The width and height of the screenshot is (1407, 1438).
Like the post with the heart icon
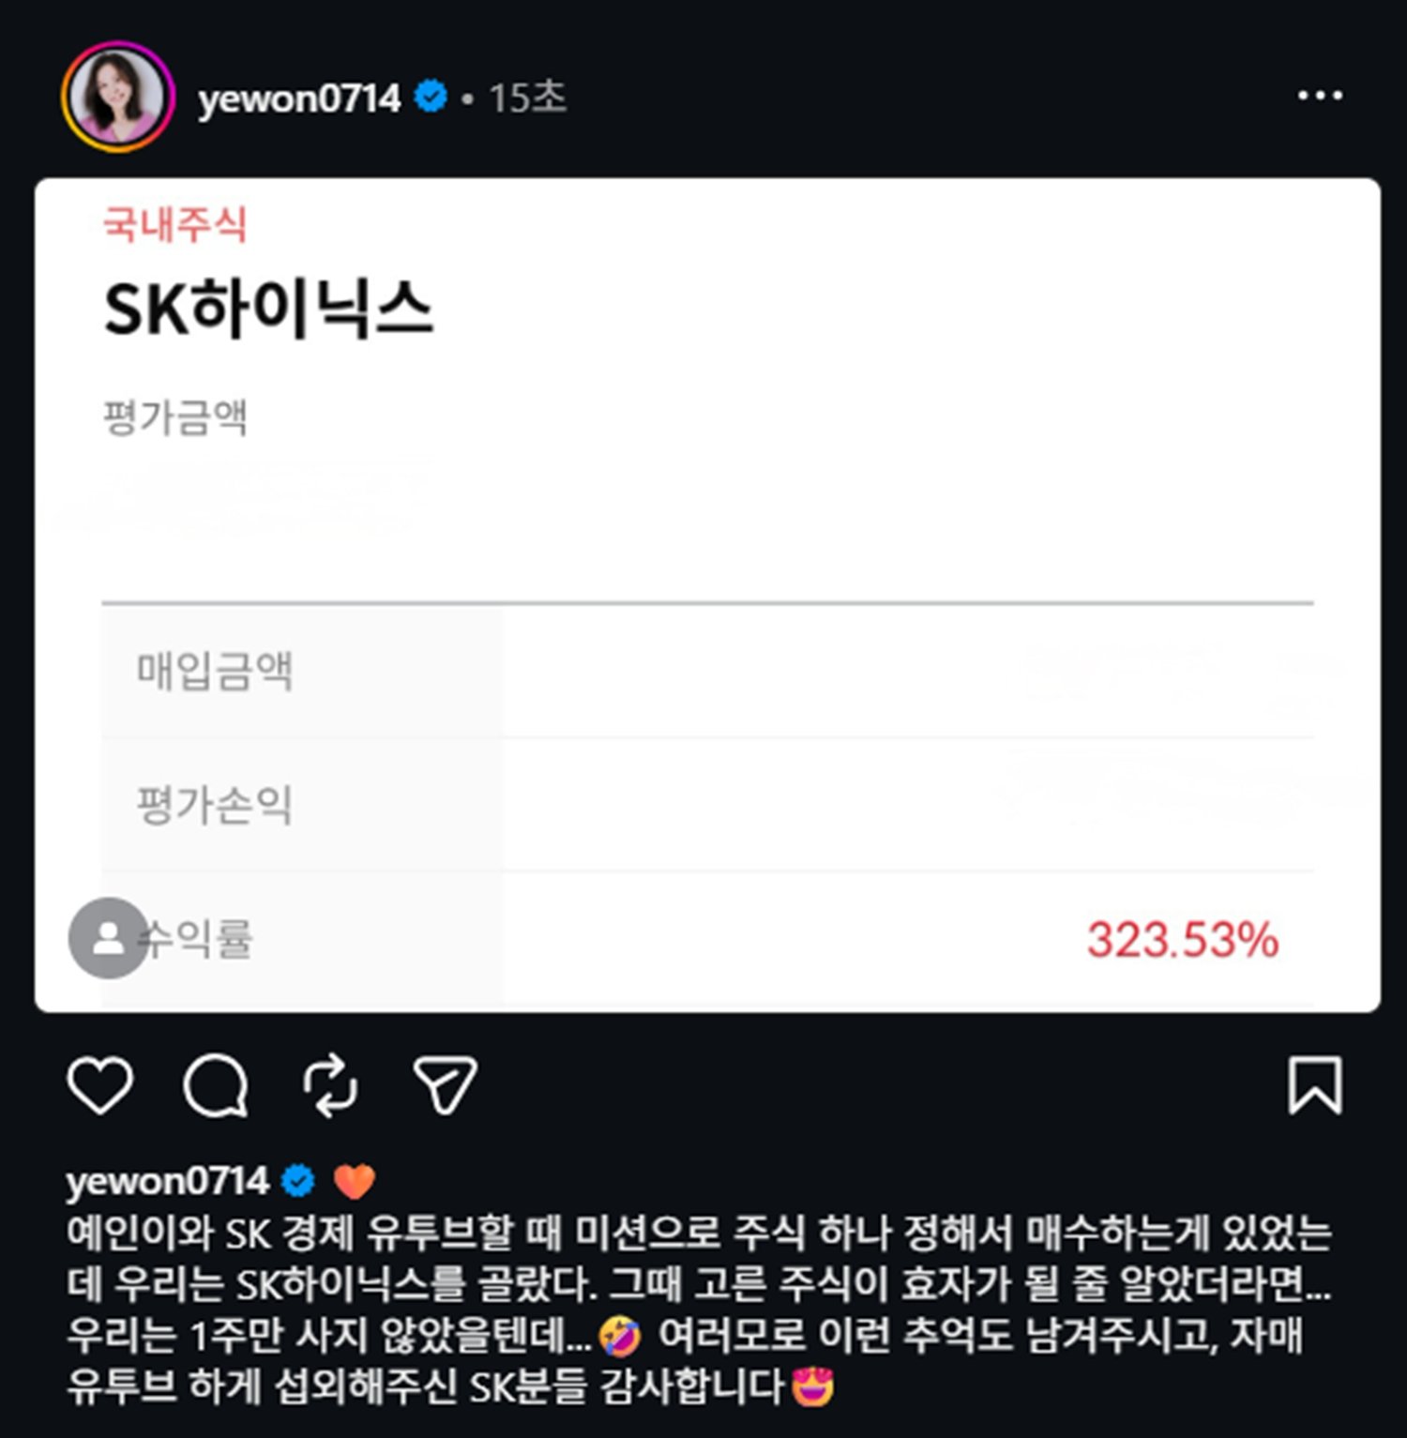(x=99, y=1085)
